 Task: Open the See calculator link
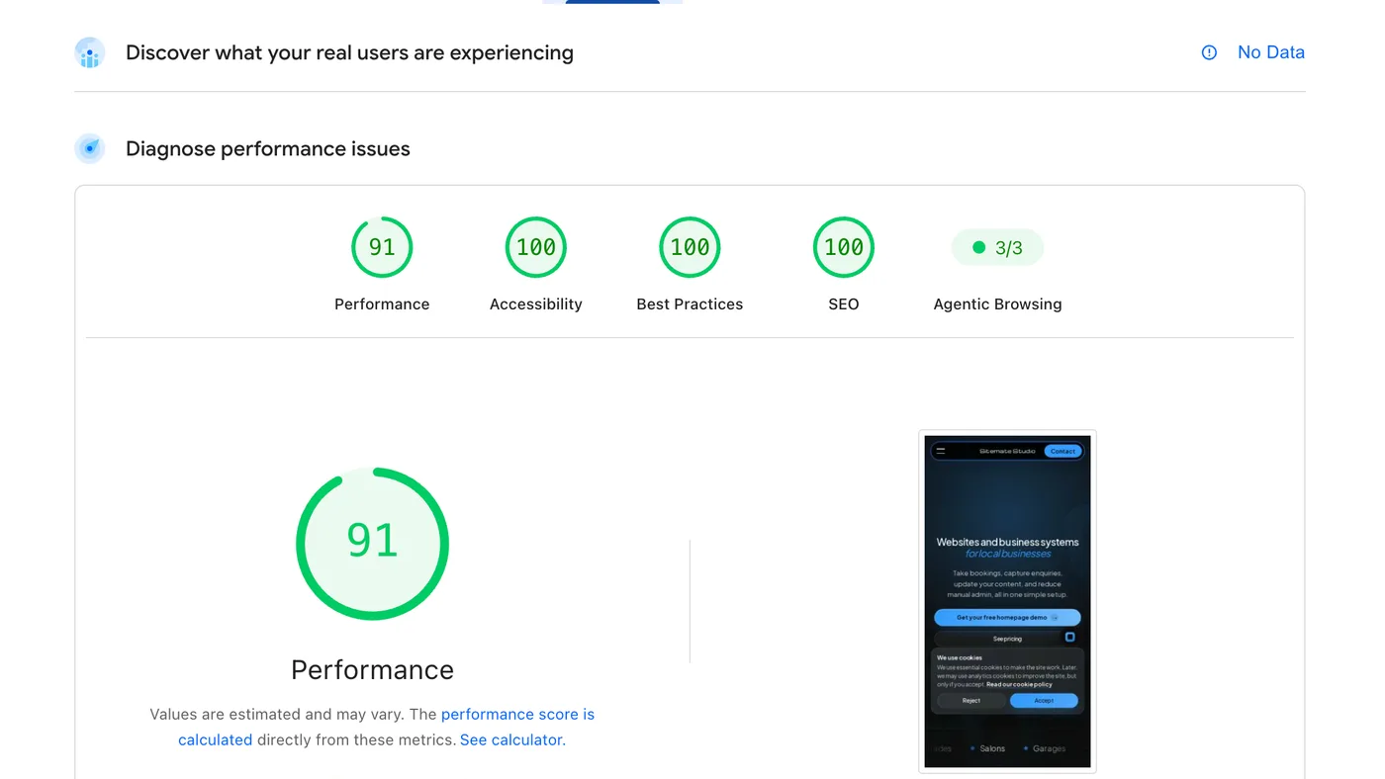click(512, 739)
